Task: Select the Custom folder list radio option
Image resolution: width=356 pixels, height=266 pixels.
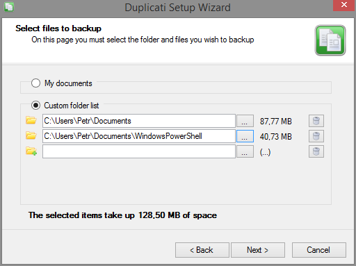Action: click(35, 106)
